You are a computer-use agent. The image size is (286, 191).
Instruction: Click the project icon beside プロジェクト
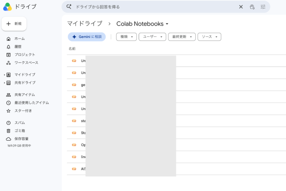pyautogui.click(x=8, y=55)
